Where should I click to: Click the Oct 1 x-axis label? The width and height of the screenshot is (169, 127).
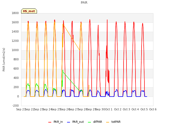[x=109, y=109]
